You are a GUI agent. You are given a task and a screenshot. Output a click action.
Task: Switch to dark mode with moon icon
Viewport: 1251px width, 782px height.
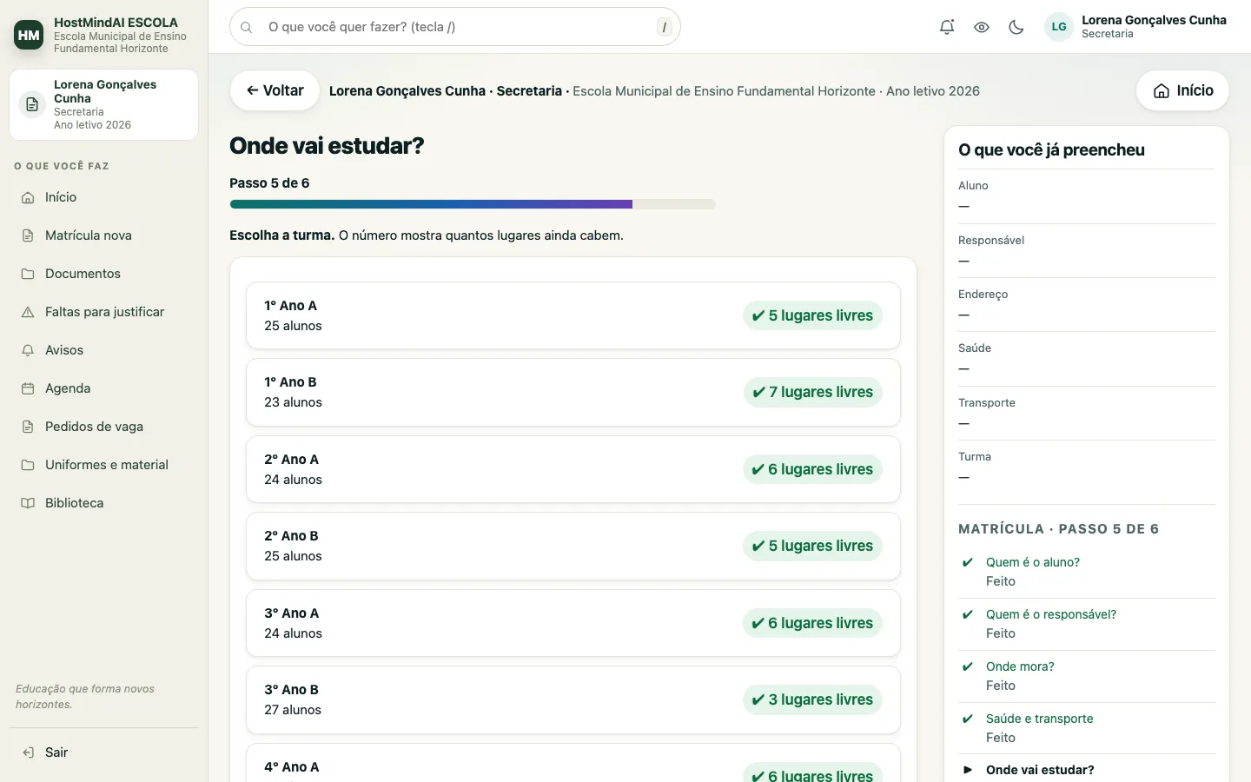click(x=1016, y=27)
